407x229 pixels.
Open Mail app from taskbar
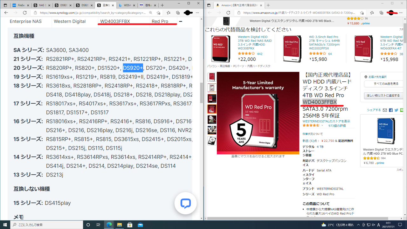(140, 225)
